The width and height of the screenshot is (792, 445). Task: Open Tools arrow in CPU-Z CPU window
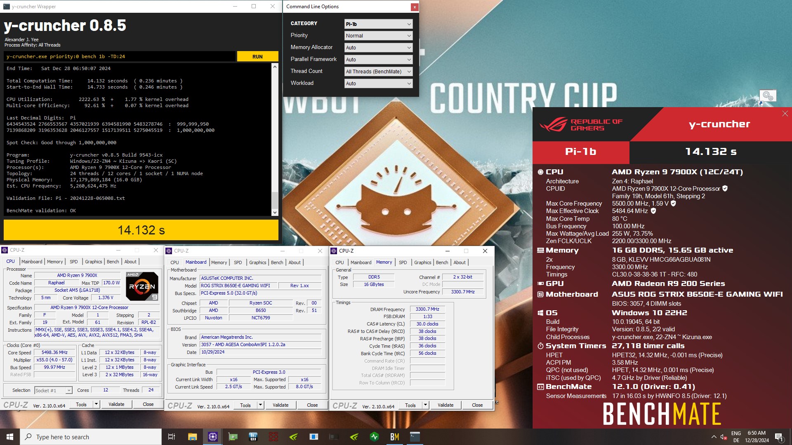(96, 404)
